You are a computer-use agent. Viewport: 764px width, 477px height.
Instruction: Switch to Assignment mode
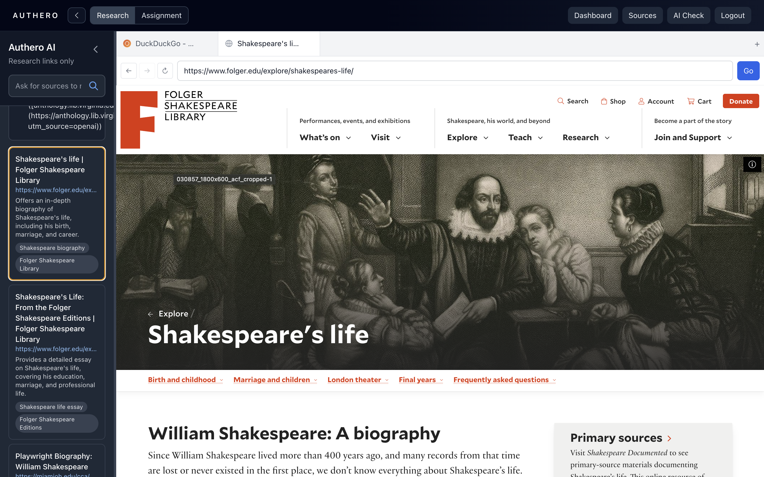[161, 15]
